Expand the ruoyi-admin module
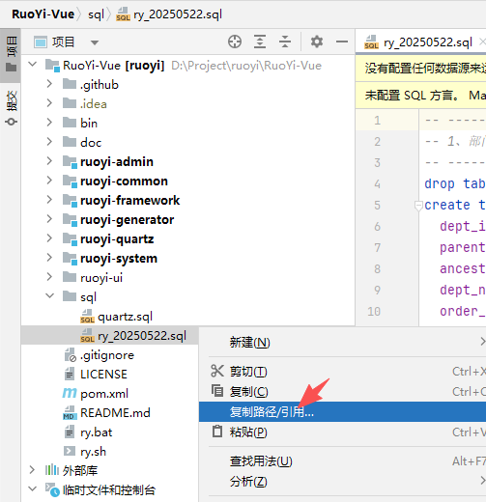This screenshot has height=502, width=486. tap(49, 161)
